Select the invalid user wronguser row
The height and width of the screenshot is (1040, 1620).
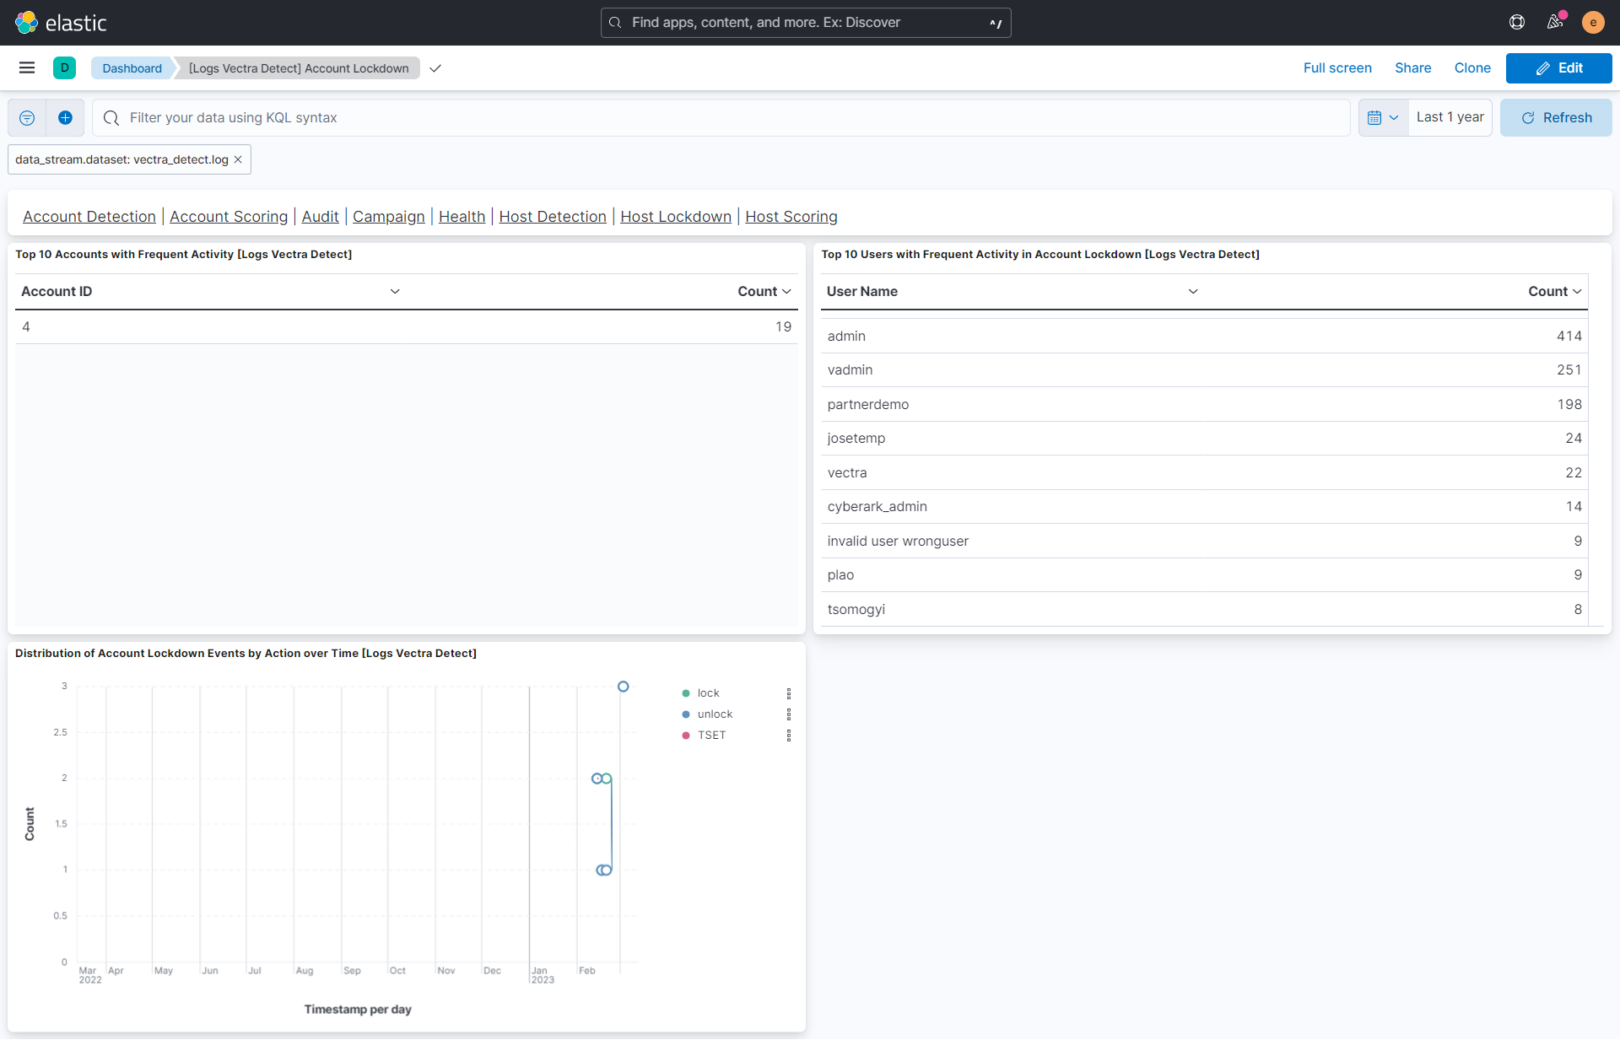pos(1205,542)
